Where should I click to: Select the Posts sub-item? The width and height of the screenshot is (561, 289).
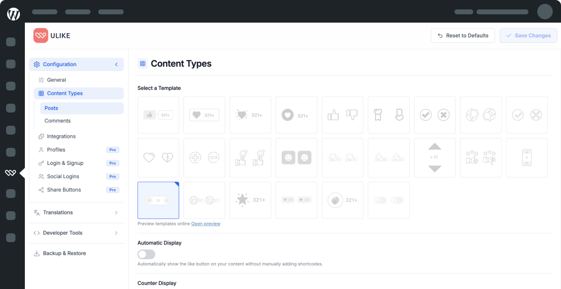click(82, 108)
